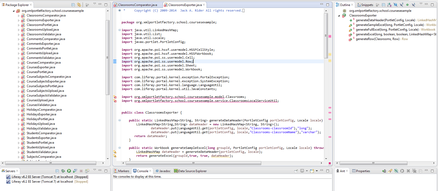Start the selected server
This screenshot has height=191, width=438.
click(x=69, y=171)
